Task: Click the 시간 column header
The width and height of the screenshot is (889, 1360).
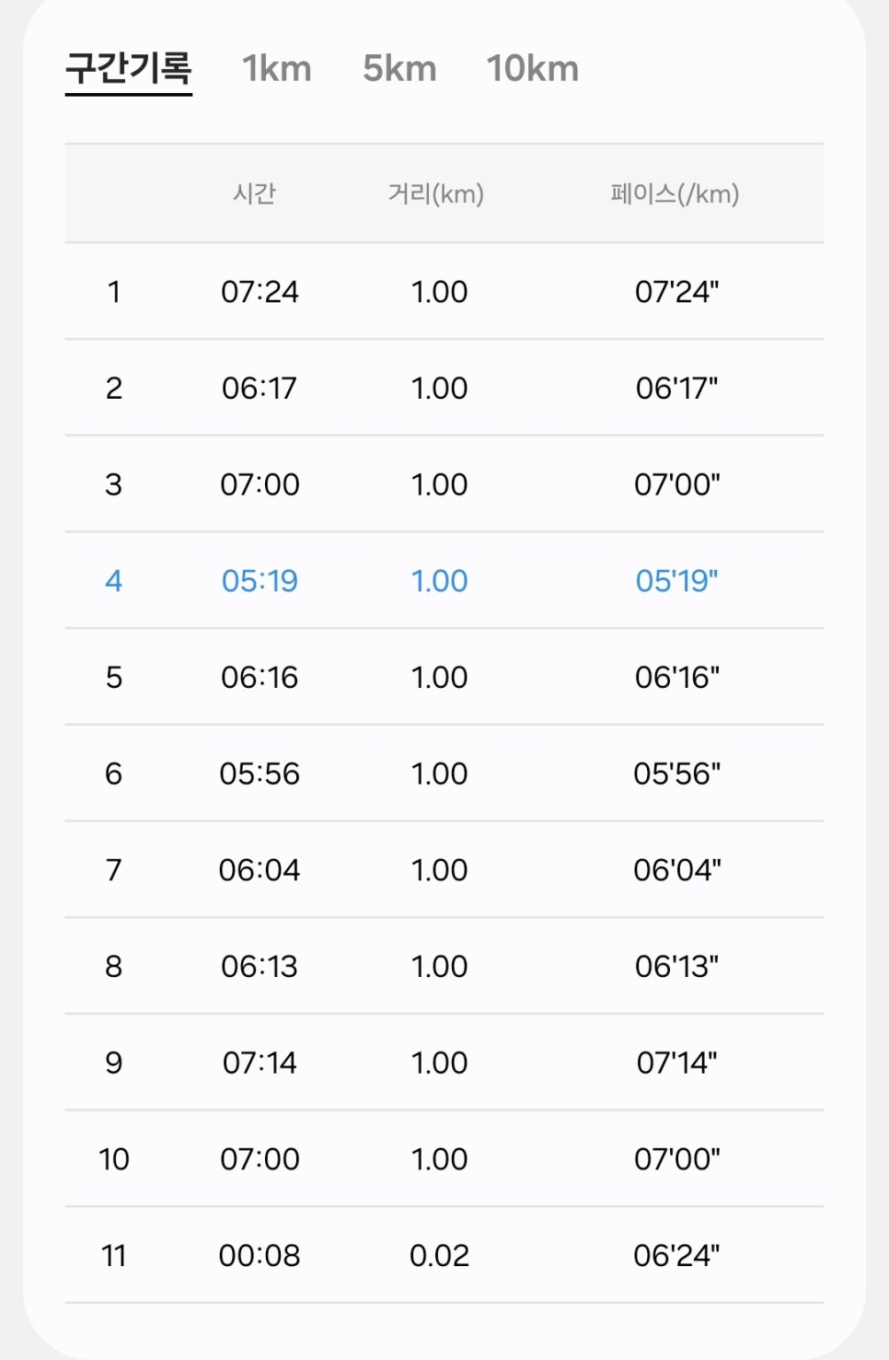Action: pos(255,194)
